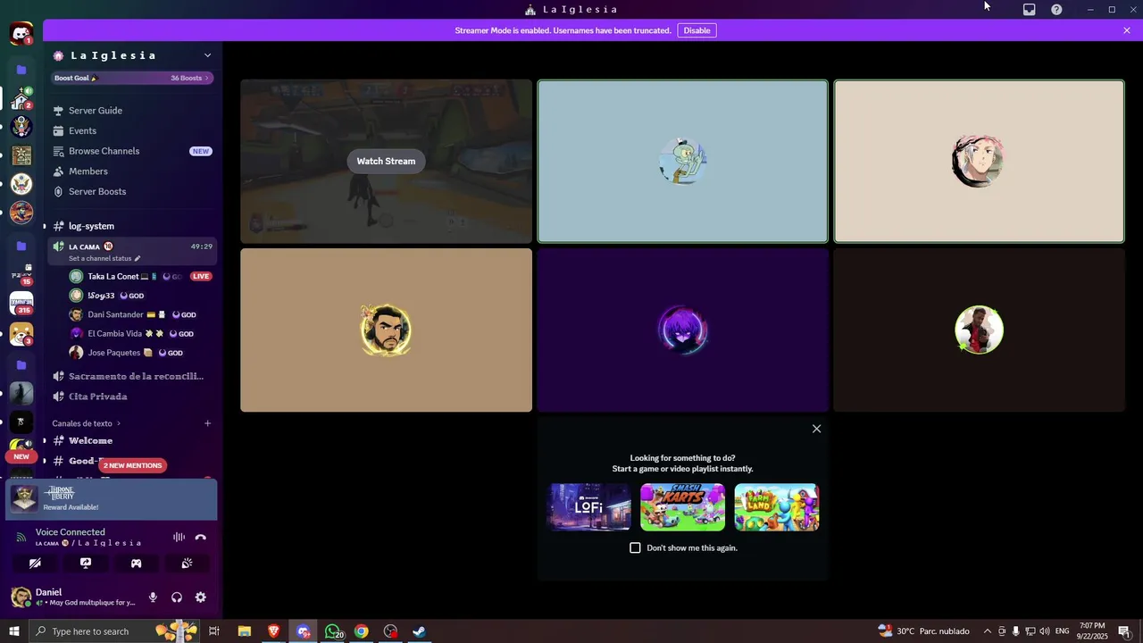Open server icon with 315 badge
1143x643 pixels.
(x=21, y=305)
